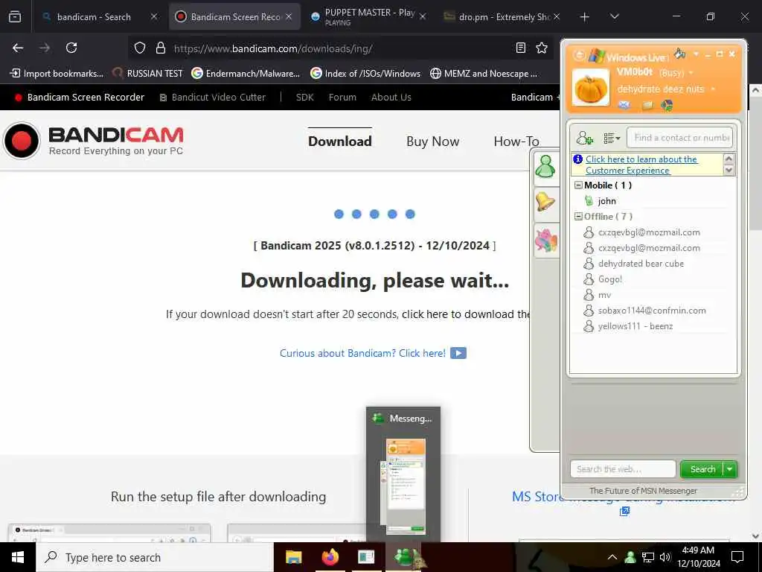Screen dimensions: 762x572
Task: Select the yellow bell alerts tab
Action: coord(545,203)
